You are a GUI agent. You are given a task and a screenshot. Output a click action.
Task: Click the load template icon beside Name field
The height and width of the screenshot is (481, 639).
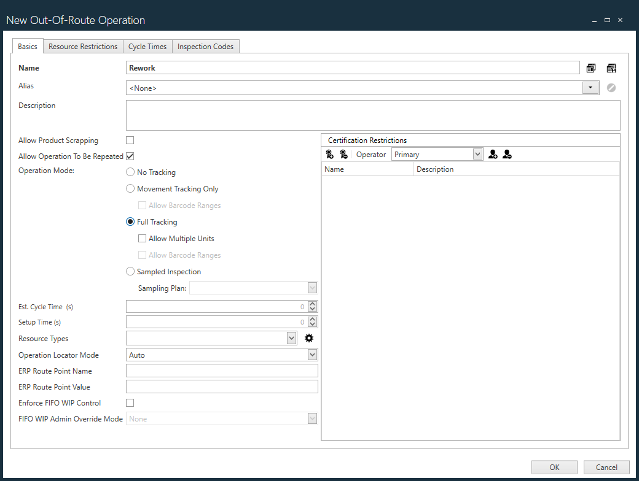(x=590, y=67)
